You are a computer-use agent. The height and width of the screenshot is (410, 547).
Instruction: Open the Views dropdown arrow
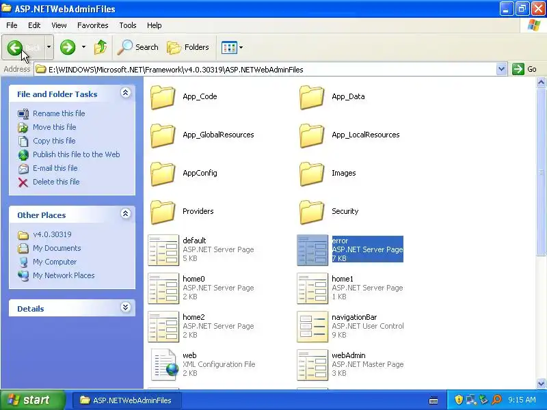pos(241,47)
